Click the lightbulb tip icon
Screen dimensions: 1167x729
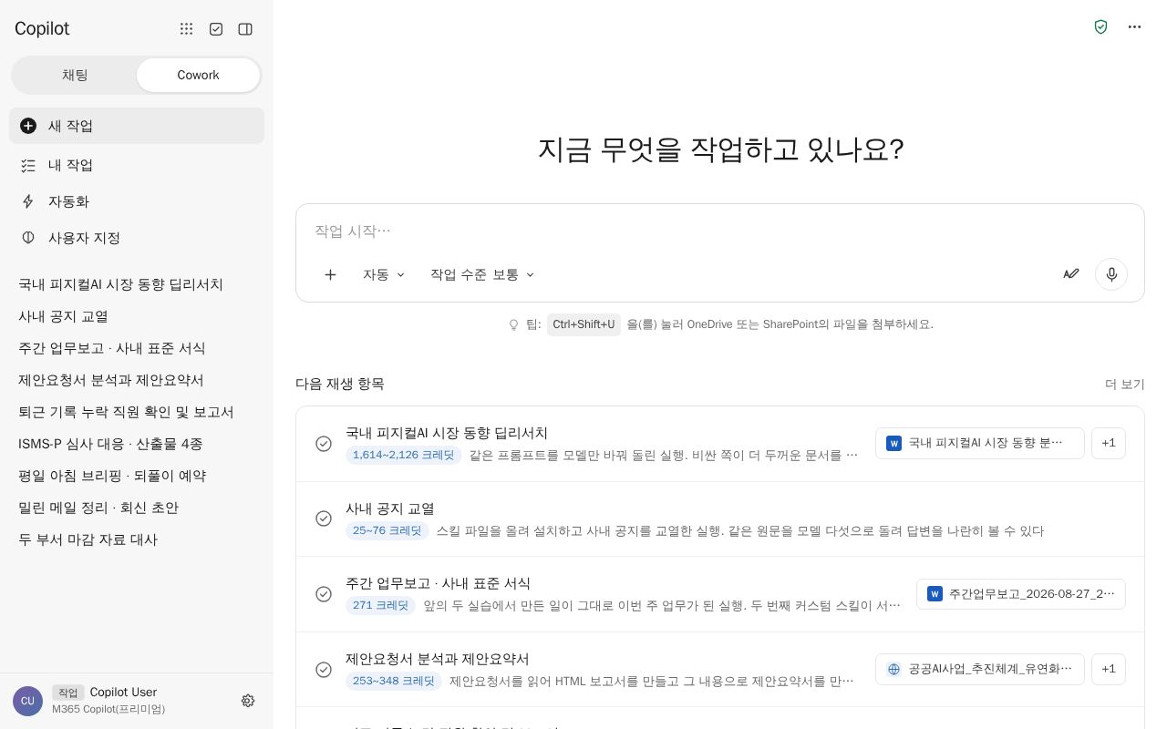pos(513,324)
